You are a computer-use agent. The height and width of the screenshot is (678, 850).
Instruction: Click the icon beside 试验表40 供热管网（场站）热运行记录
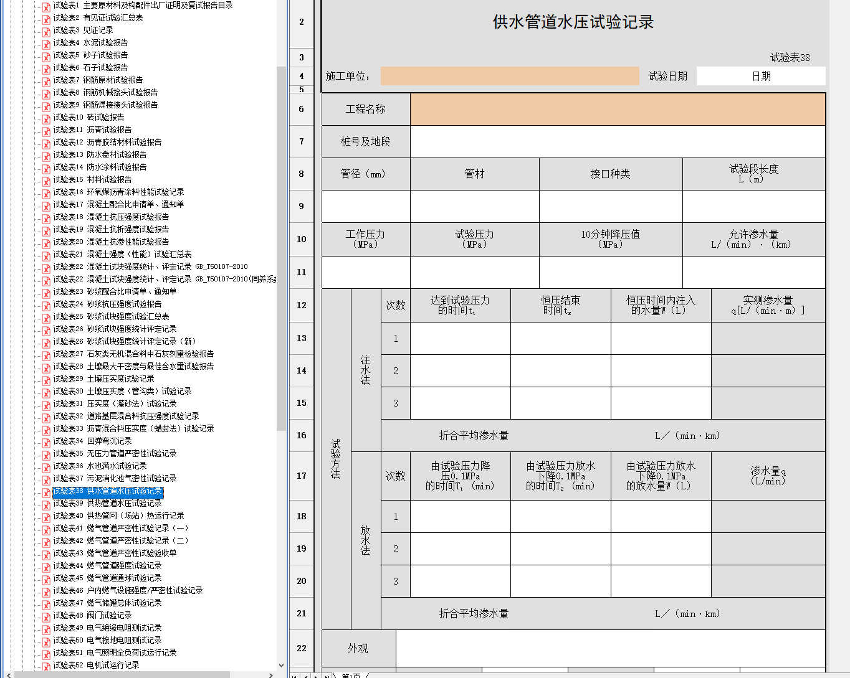(x=46, y=517)
